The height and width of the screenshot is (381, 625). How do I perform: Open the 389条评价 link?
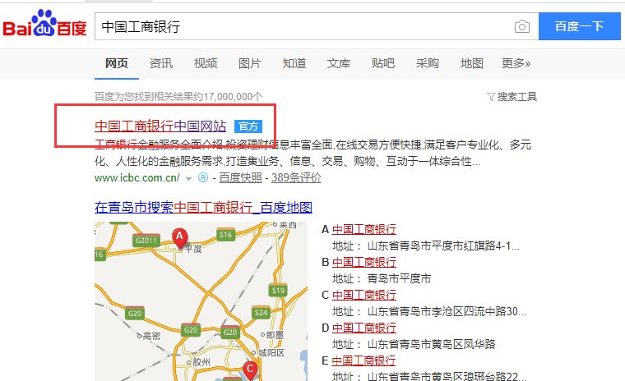click(296, 177)
